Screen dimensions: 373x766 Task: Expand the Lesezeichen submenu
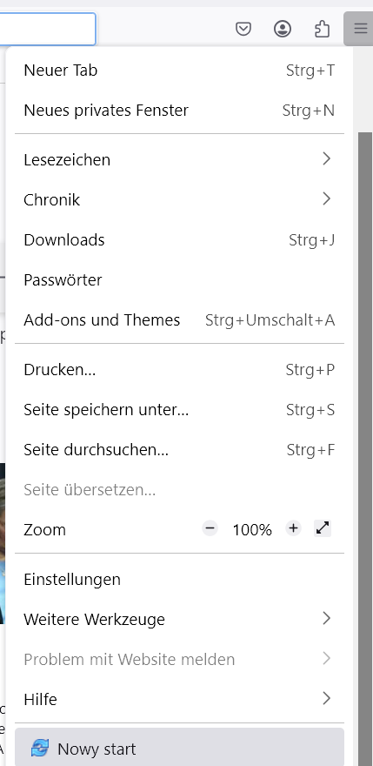[180, 160]
